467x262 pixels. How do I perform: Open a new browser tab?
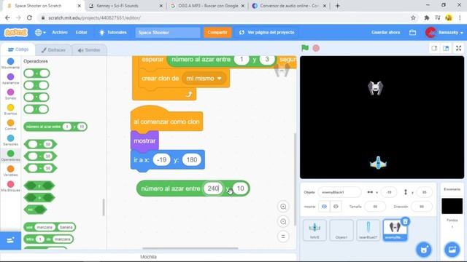[x=337, y=6]
